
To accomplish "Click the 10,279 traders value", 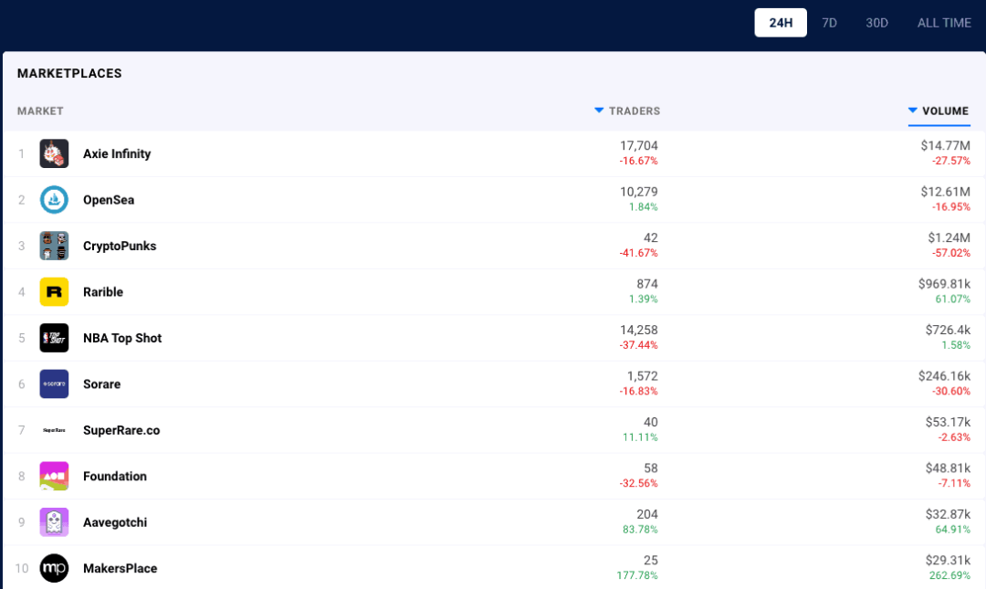I will 639,191.
